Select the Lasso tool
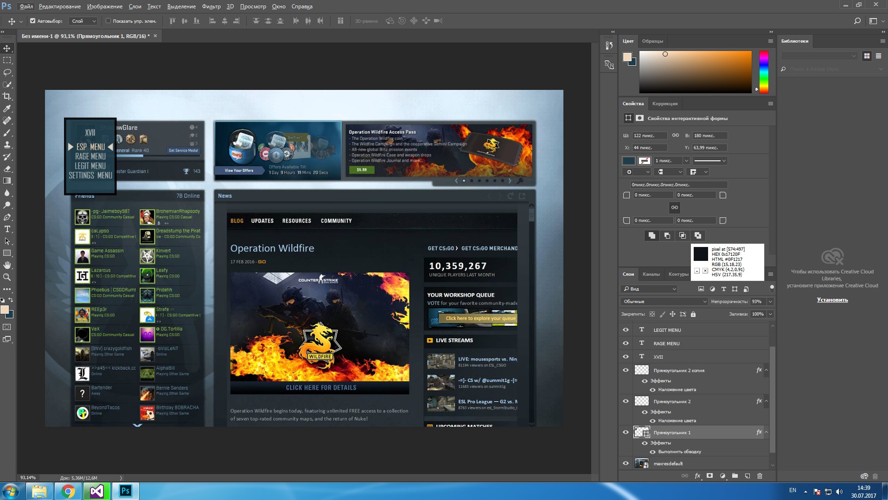Image resolution: width=888 pixels, height=500 pixels. point(7,72)
